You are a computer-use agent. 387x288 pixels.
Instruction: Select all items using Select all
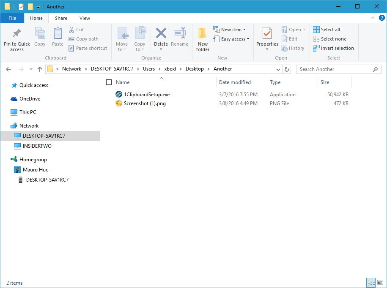tap(329, 29)
